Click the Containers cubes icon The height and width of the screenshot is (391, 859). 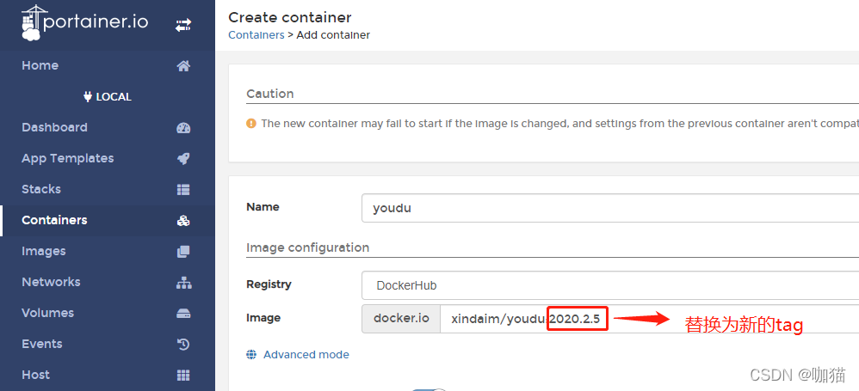tap(183, 221)
